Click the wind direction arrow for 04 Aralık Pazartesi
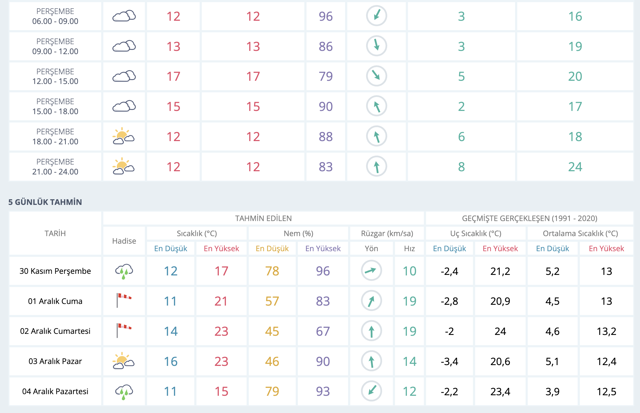640x413 pixels. pyautogui.click(x=371, y=391)
